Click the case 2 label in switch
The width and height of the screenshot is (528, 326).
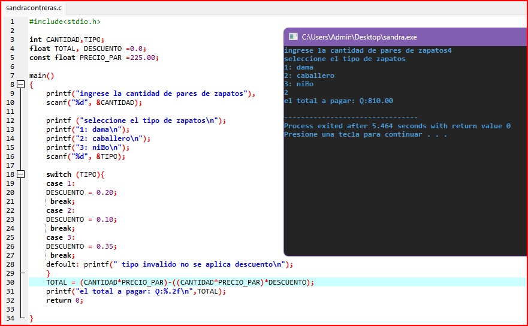tap(60, 210)
